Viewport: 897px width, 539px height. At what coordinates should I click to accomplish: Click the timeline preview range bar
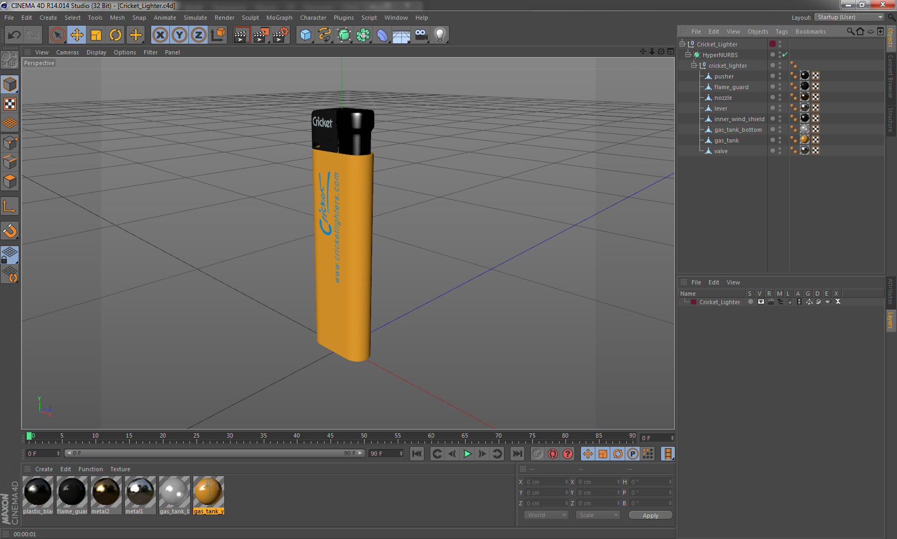point(215,453)
